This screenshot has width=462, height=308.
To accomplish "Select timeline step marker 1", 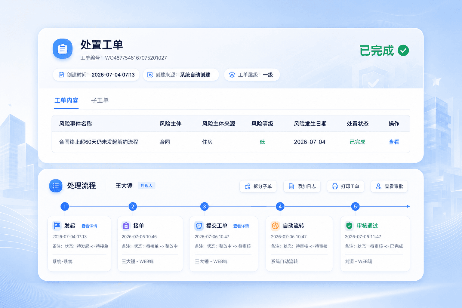I will click(x=65, y=206).
